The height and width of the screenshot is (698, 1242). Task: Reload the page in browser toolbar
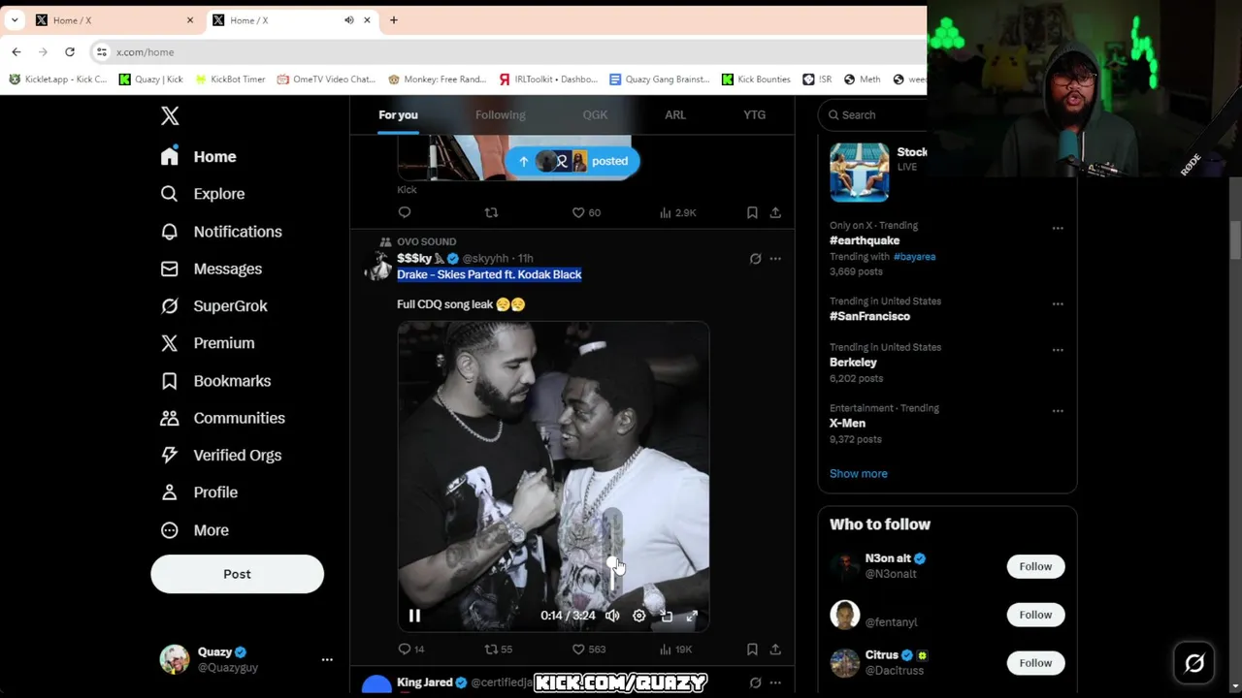70,51
